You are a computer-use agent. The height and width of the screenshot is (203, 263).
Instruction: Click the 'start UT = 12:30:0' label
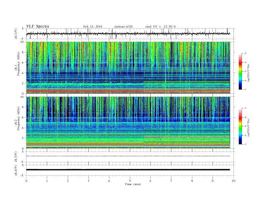[x=160, y=27]
